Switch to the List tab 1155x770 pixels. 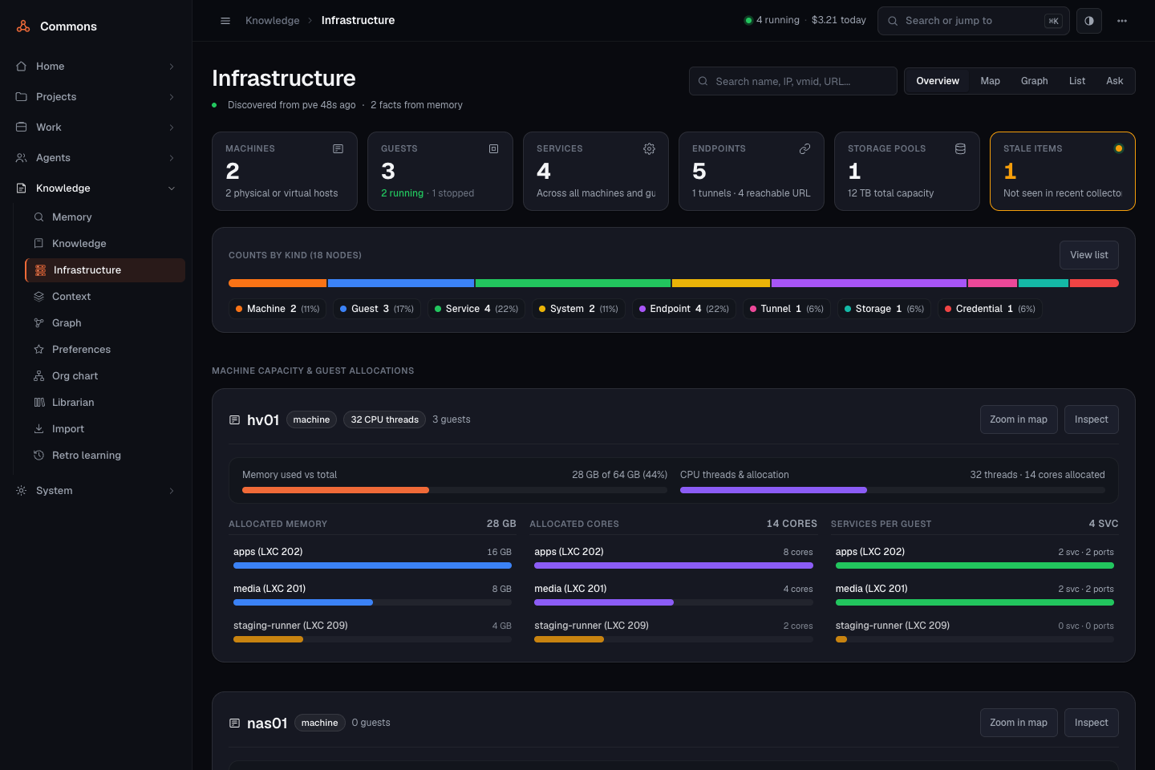(x=1077, y=81)
